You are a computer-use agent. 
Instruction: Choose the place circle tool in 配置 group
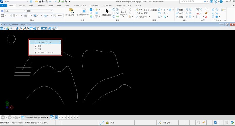pos(159,10)
